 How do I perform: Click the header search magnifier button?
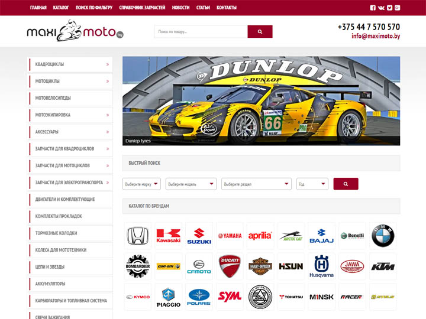[260, 32]
